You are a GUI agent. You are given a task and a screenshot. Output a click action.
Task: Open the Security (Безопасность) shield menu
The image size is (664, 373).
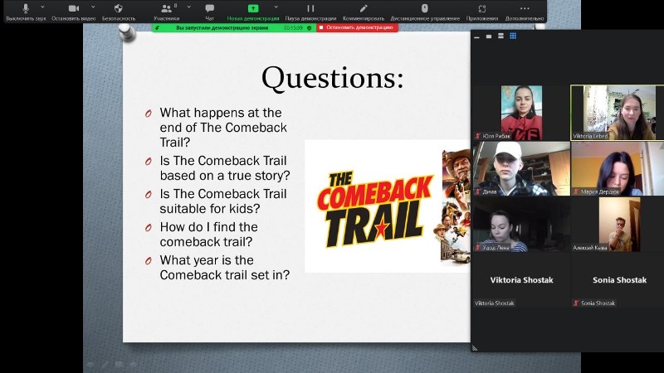pyautogui.click(x=119, y=12)
